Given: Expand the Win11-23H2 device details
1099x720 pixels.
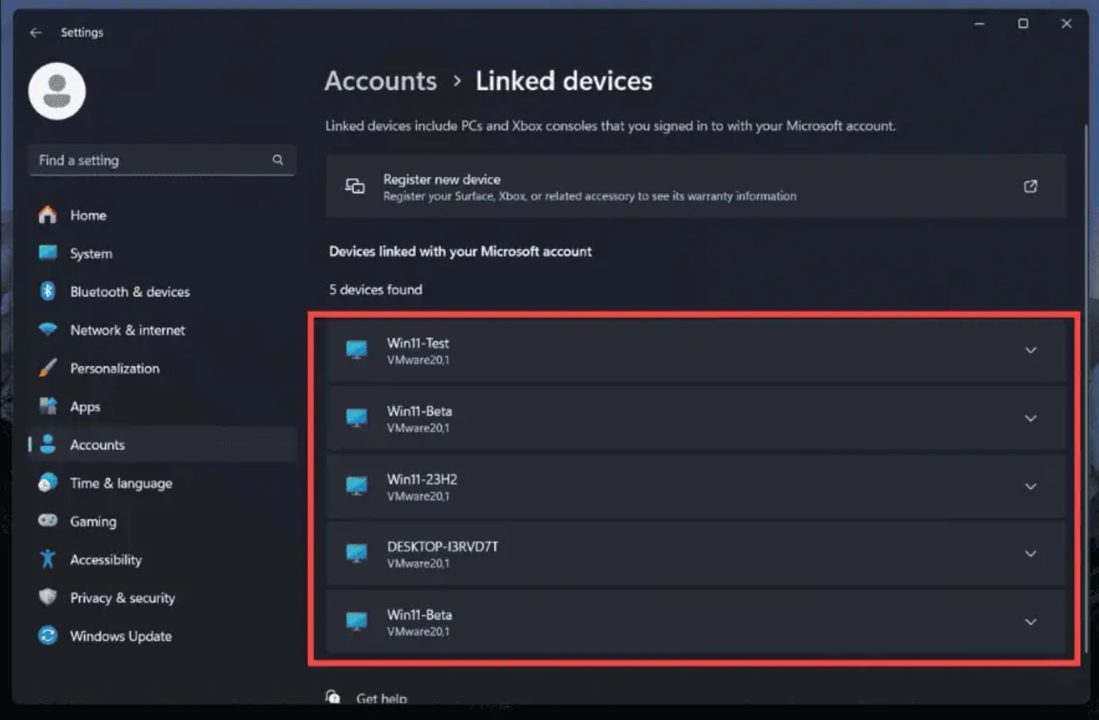Looking at the screenshot, I should [x=1031, y=486].
